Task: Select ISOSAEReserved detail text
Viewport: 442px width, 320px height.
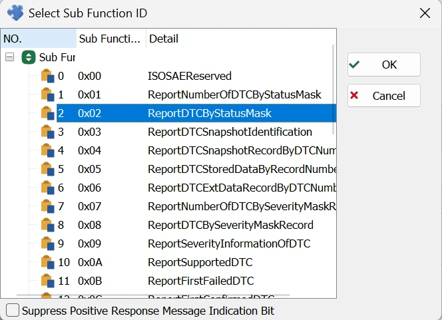Action: click(190, 76)
